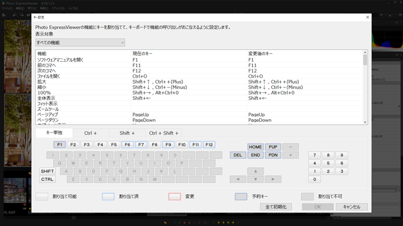Select the F11 key button
This screenshot has height=226, width=403.
pyautogui.click(x=195, y=145)
